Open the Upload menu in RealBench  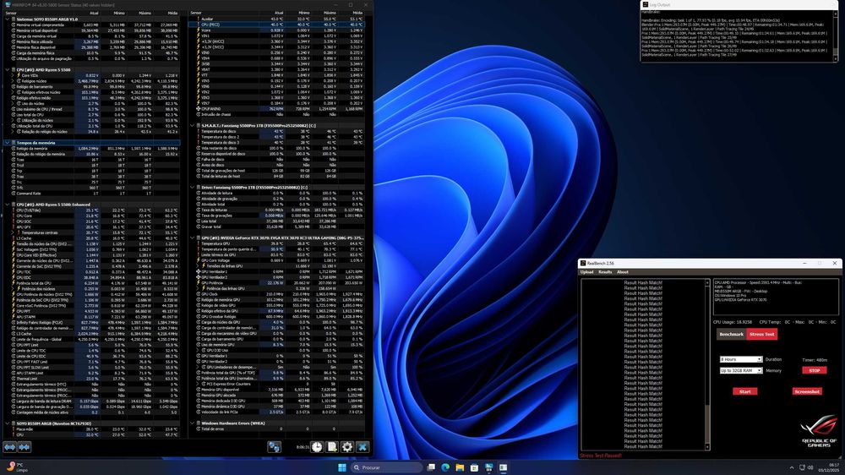tap(586, 272)
